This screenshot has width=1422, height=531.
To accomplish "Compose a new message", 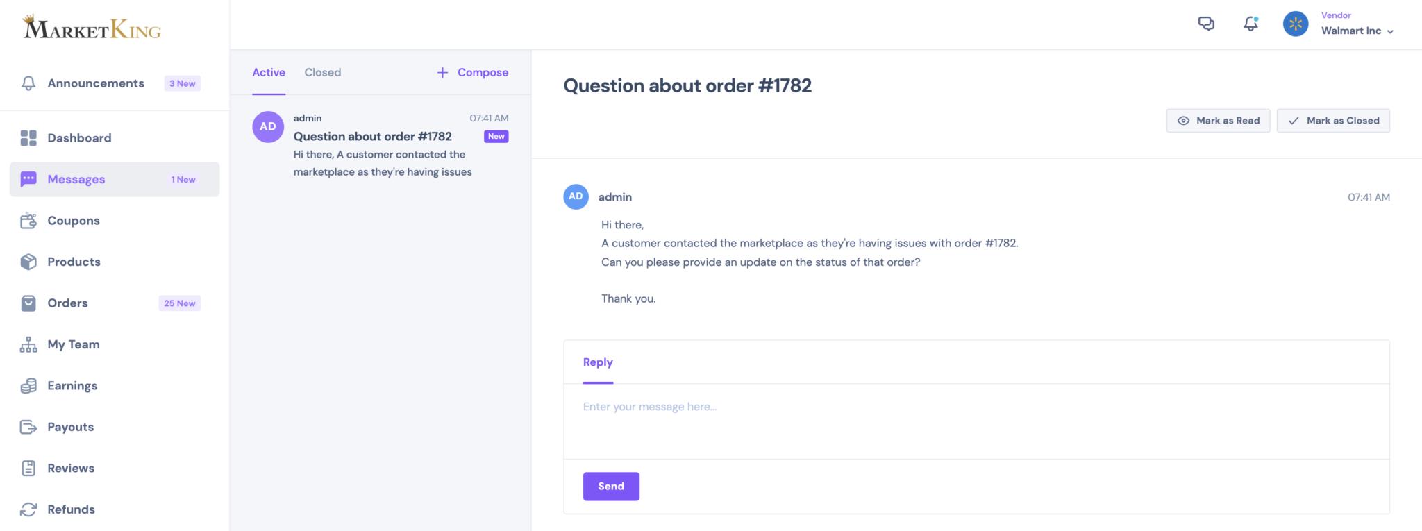I will 472,72.
